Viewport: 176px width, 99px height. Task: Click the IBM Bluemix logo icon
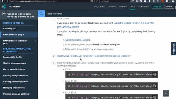pyautogui.click(x=4, y=7)
